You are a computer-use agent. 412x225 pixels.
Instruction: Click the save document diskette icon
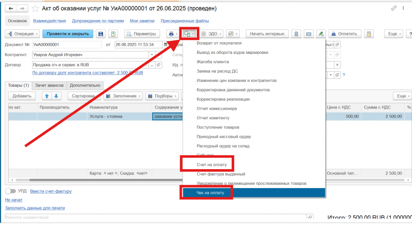click(x=101, y=34)
